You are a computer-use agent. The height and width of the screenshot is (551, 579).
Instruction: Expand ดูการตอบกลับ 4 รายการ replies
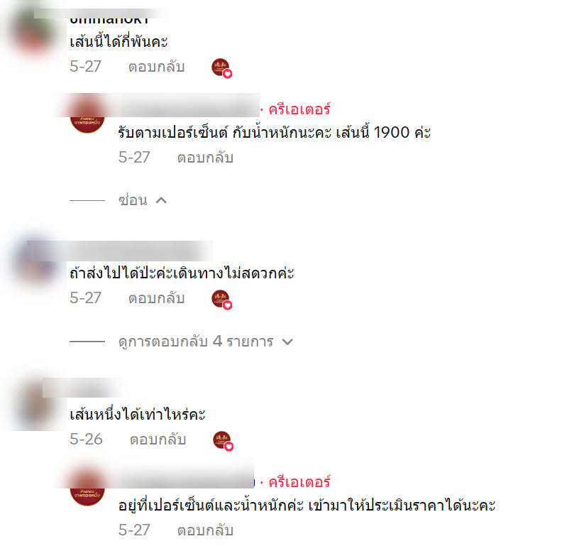[205, 342]
